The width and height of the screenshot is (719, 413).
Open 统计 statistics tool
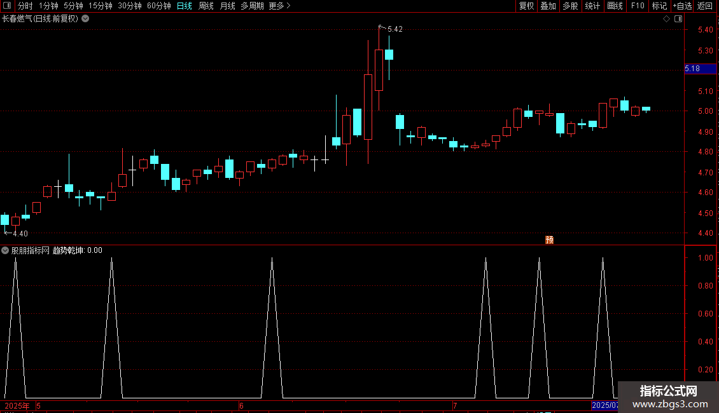[592, 6]
